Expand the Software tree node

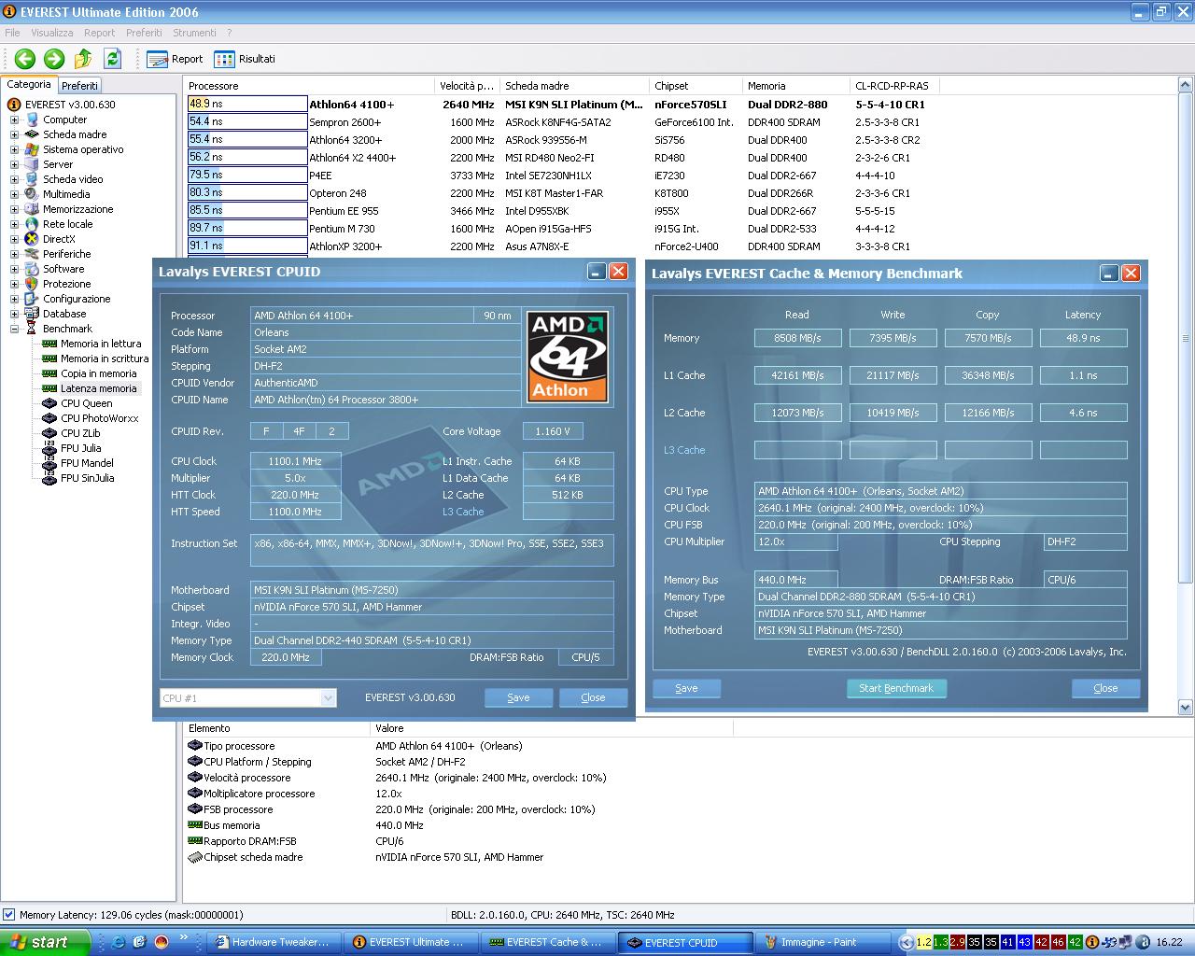pos(14,269)
